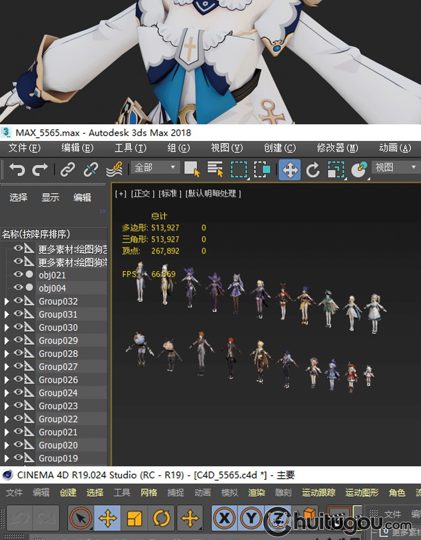This screenshot has height=540, width=421.
Task: Click the scene explorer 编辑 menu
Action: click(82, 197)
